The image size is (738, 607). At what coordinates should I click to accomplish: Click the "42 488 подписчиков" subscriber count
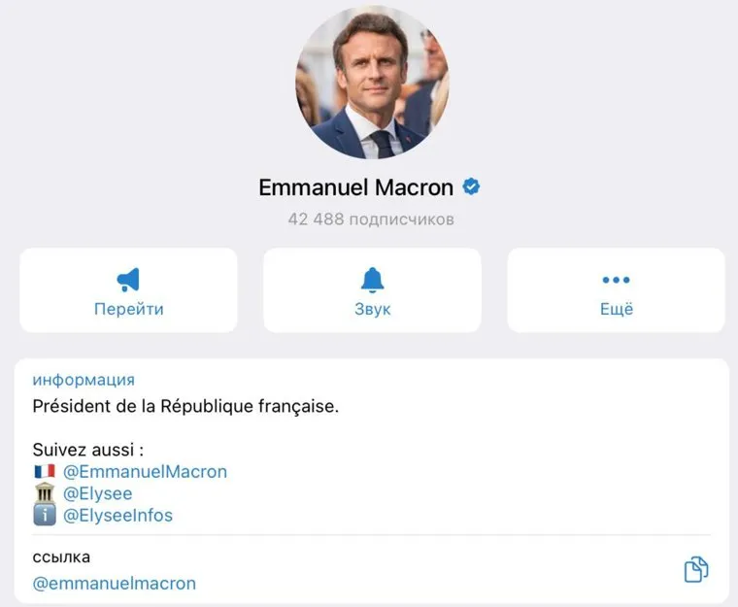click(371, 219)
